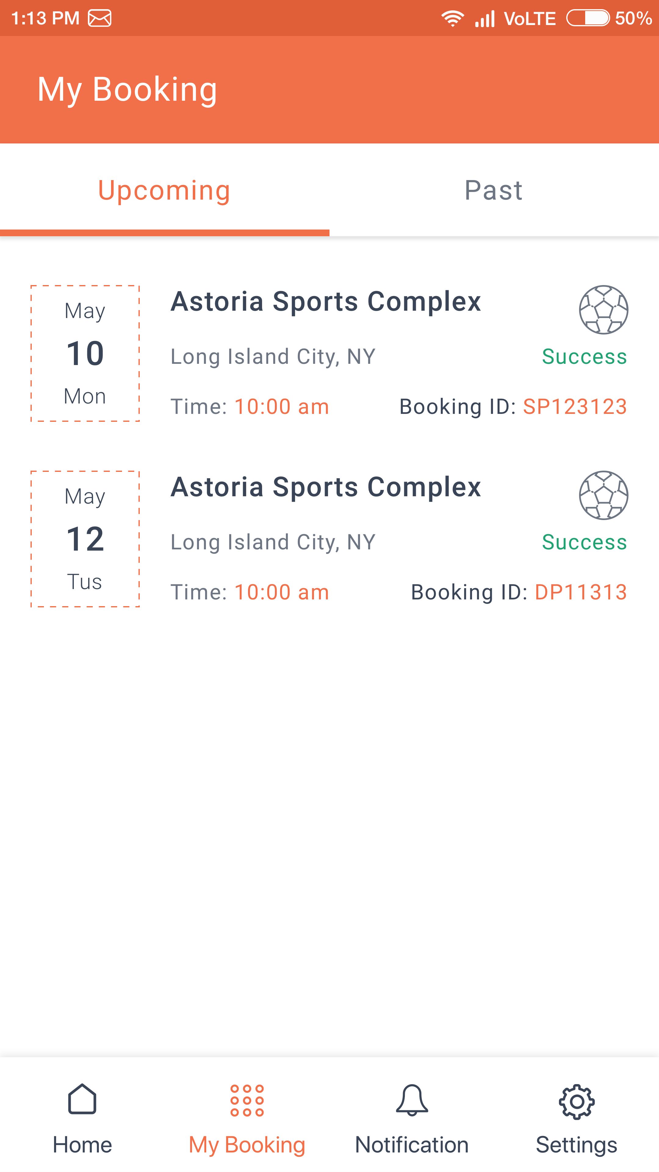Open booking ID DP11313
659x1172 pixels.
581,592
